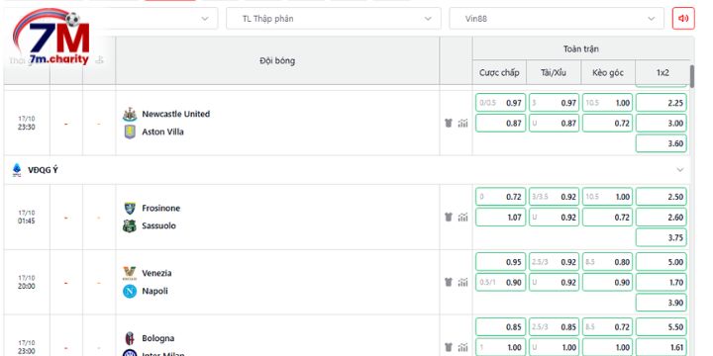The width and height of the screenshot is (713, 356).
Task: Click the Serie A league icon
Action: [17, 170]
